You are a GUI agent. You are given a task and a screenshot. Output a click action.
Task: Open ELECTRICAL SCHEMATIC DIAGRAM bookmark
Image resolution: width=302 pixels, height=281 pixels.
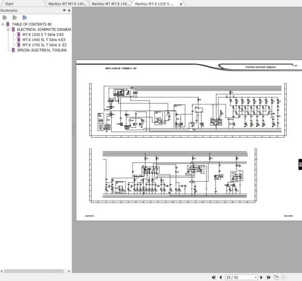tap(44, 30)
